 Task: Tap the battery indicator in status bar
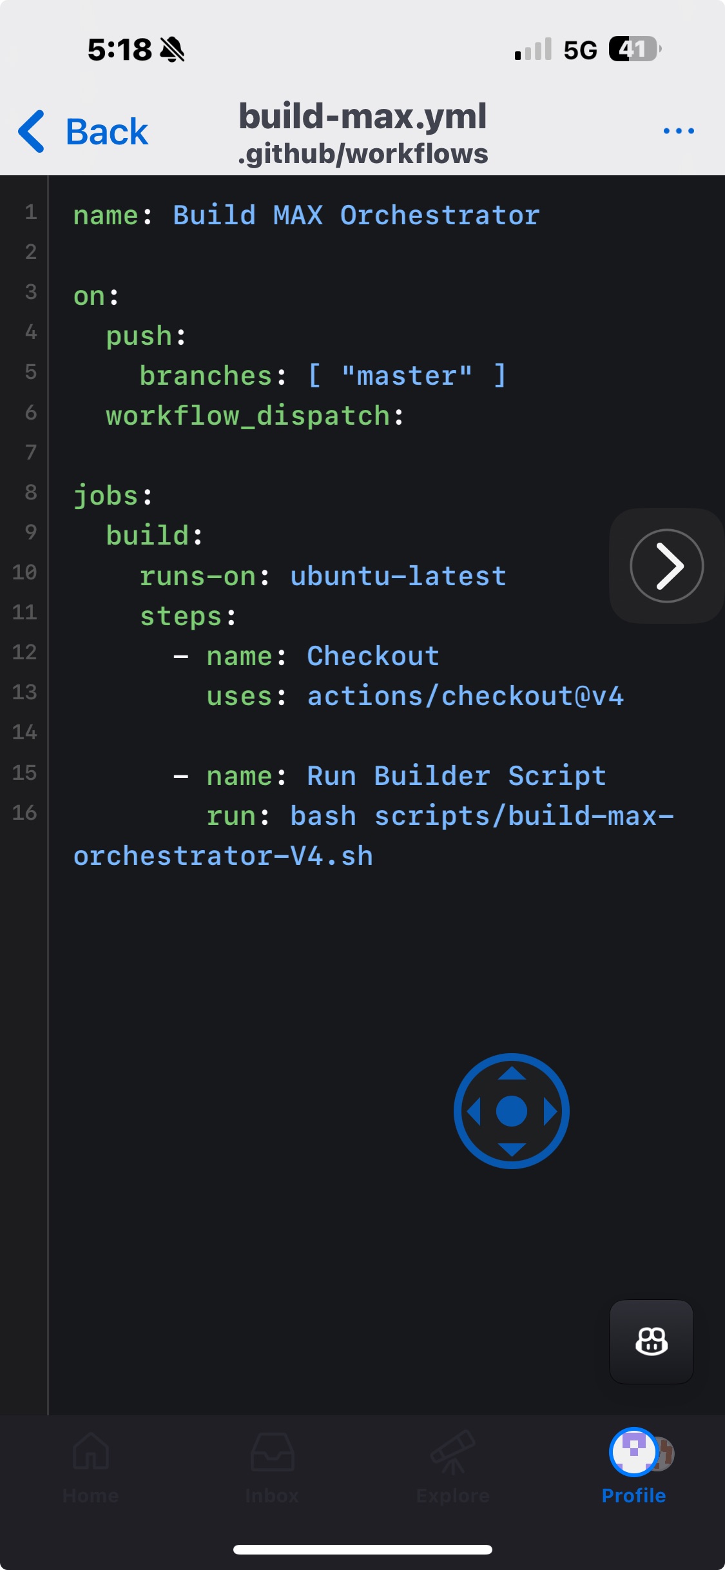coord(635,50)
